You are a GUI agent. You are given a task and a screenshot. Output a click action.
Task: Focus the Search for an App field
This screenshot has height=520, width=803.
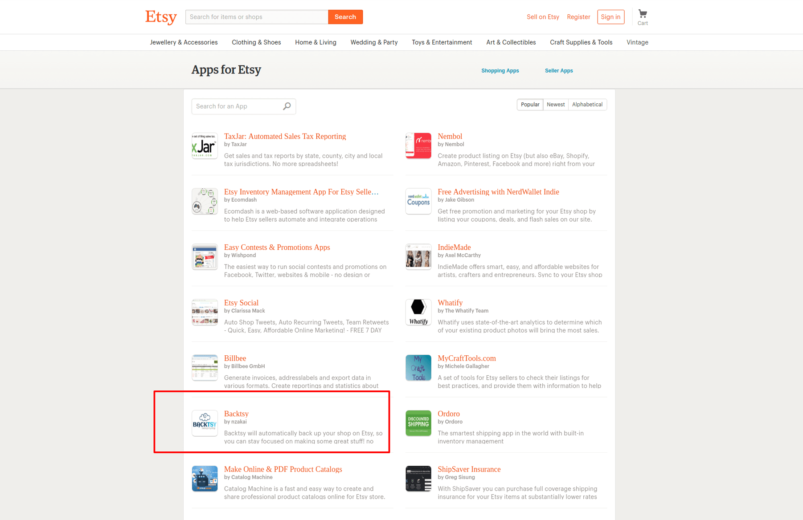point(244,106)
